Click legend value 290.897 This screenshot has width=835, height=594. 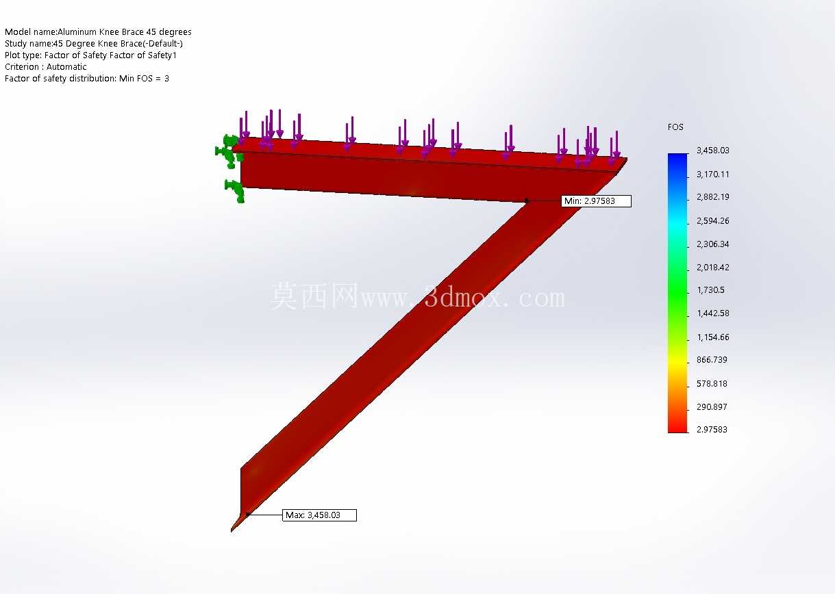pos(712,406)
